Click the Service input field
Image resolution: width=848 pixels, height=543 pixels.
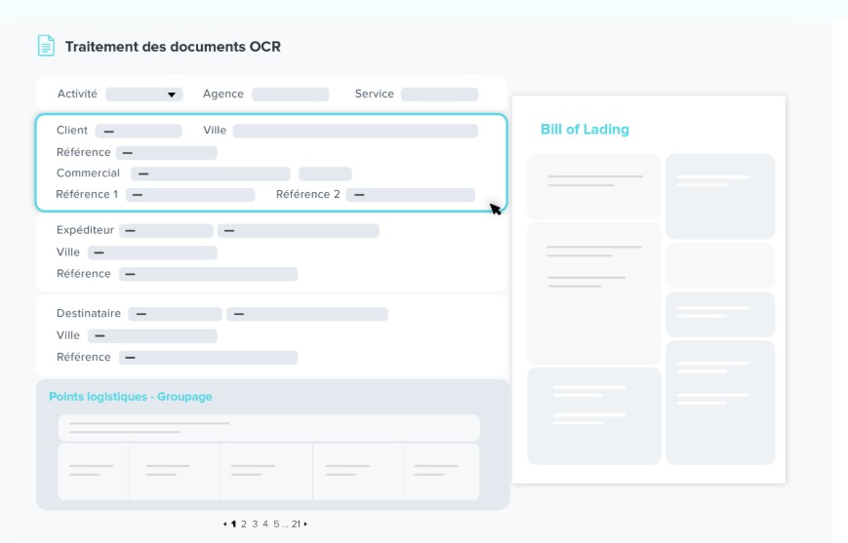click(439, 95)
